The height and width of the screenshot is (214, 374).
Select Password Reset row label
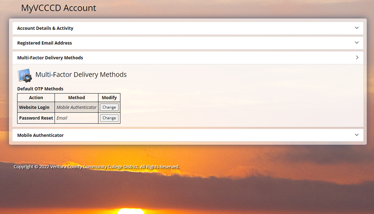coord(36,118)
